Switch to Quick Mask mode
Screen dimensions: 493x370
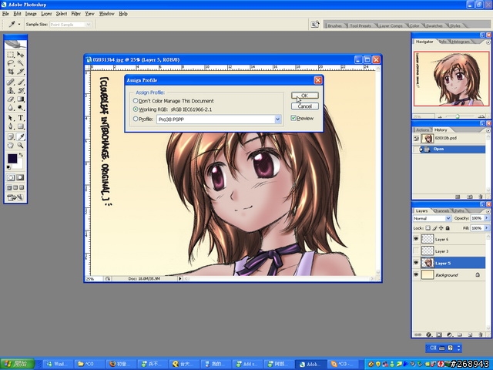20,177
